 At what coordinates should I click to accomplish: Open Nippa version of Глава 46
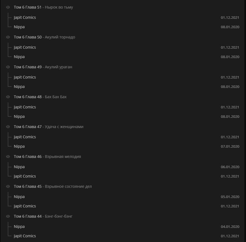[x=19, y=167]
